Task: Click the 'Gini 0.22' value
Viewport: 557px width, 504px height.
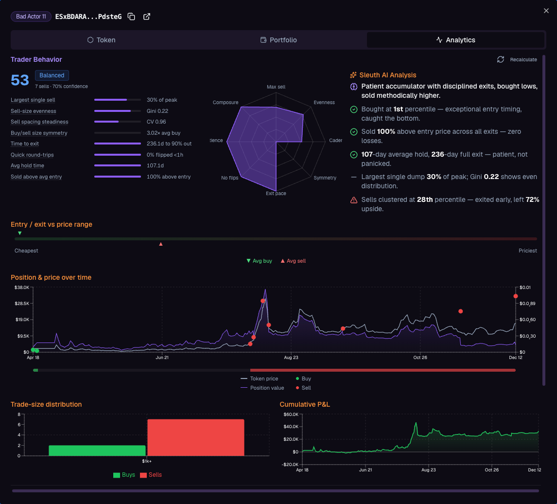Action: 157,111
